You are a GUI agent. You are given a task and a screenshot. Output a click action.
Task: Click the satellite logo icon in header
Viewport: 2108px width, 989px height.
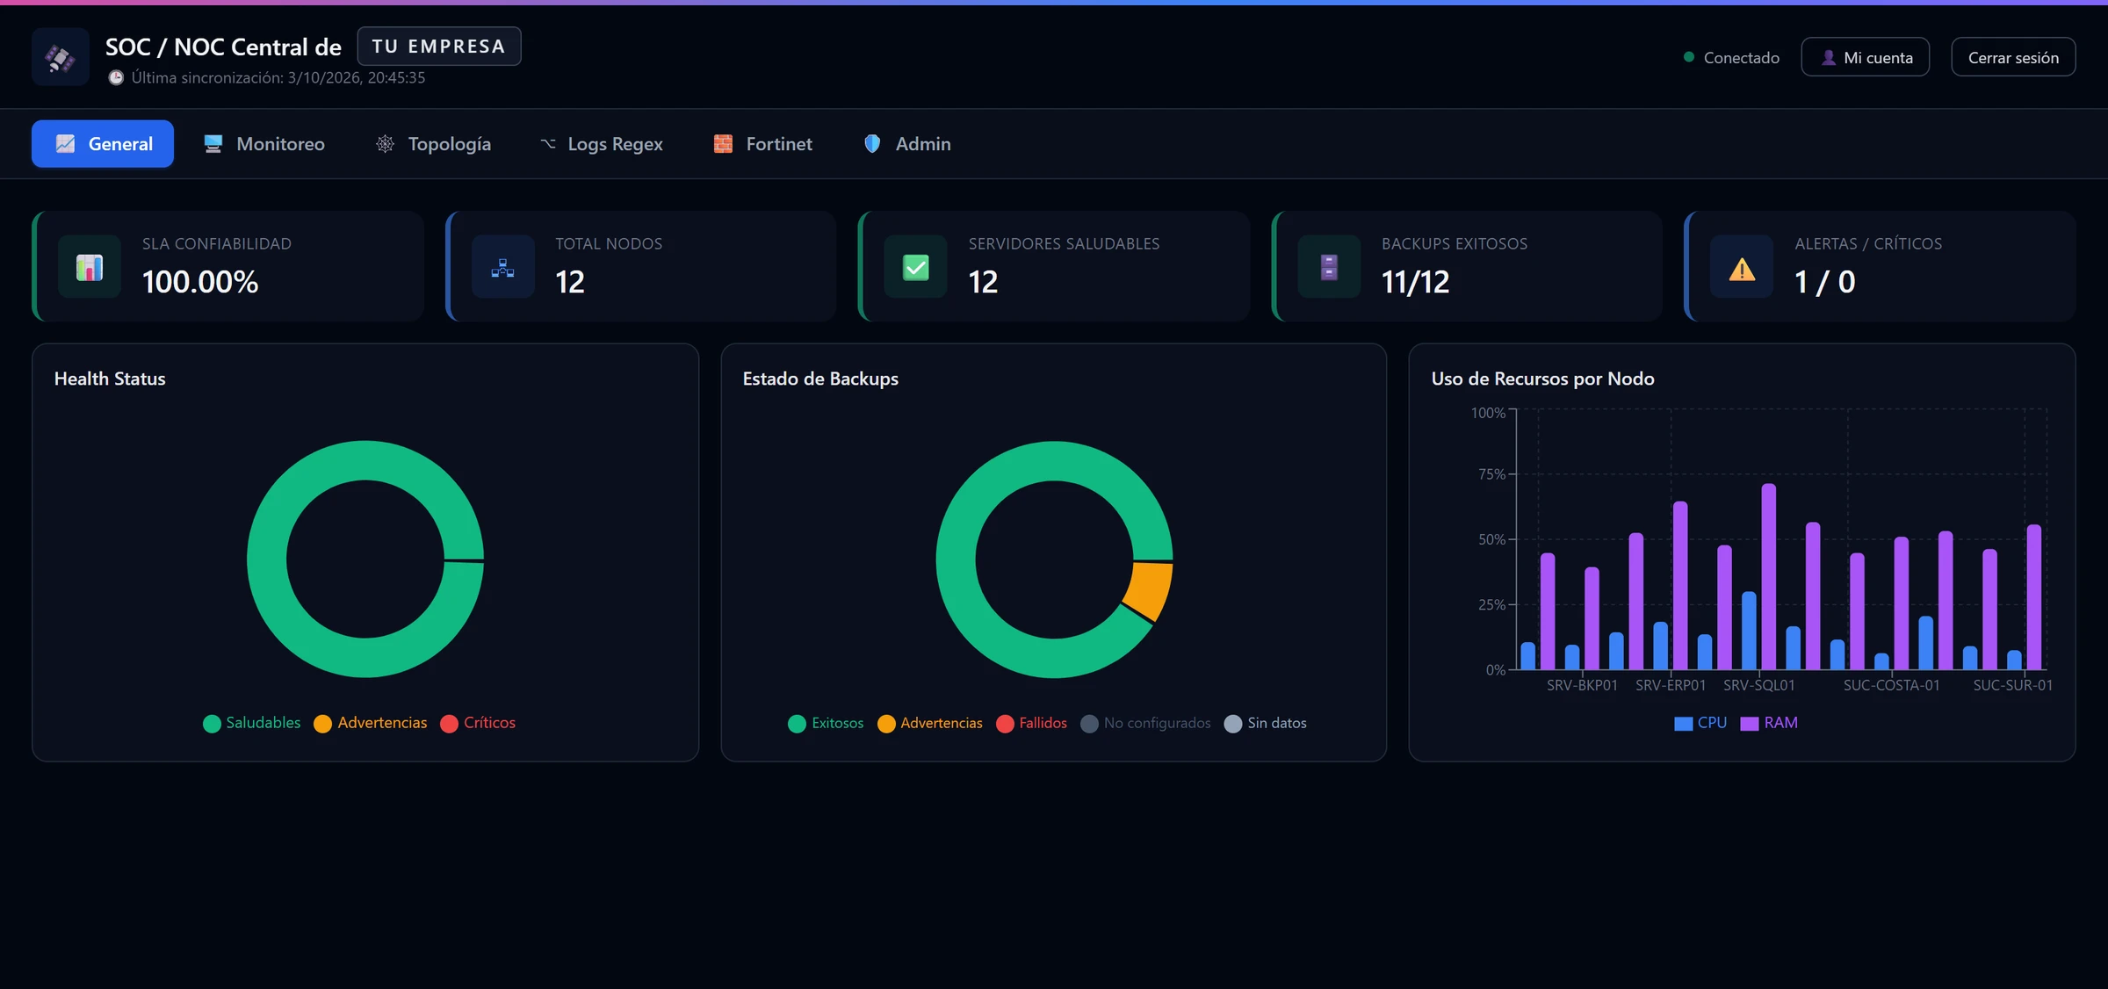[x=61, y=58]
